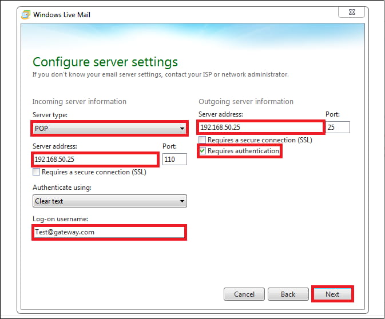Viewport: 385px width, 319px height.
Task: Click the Log-on username field
Action: [109, 232]
